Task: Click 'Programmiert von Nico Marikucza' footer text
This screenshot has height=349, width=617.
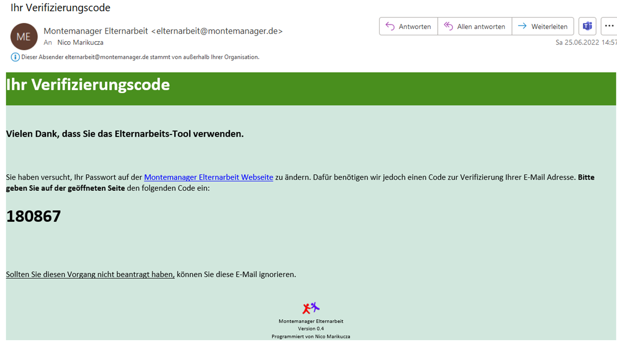Action: pos(311,337)
